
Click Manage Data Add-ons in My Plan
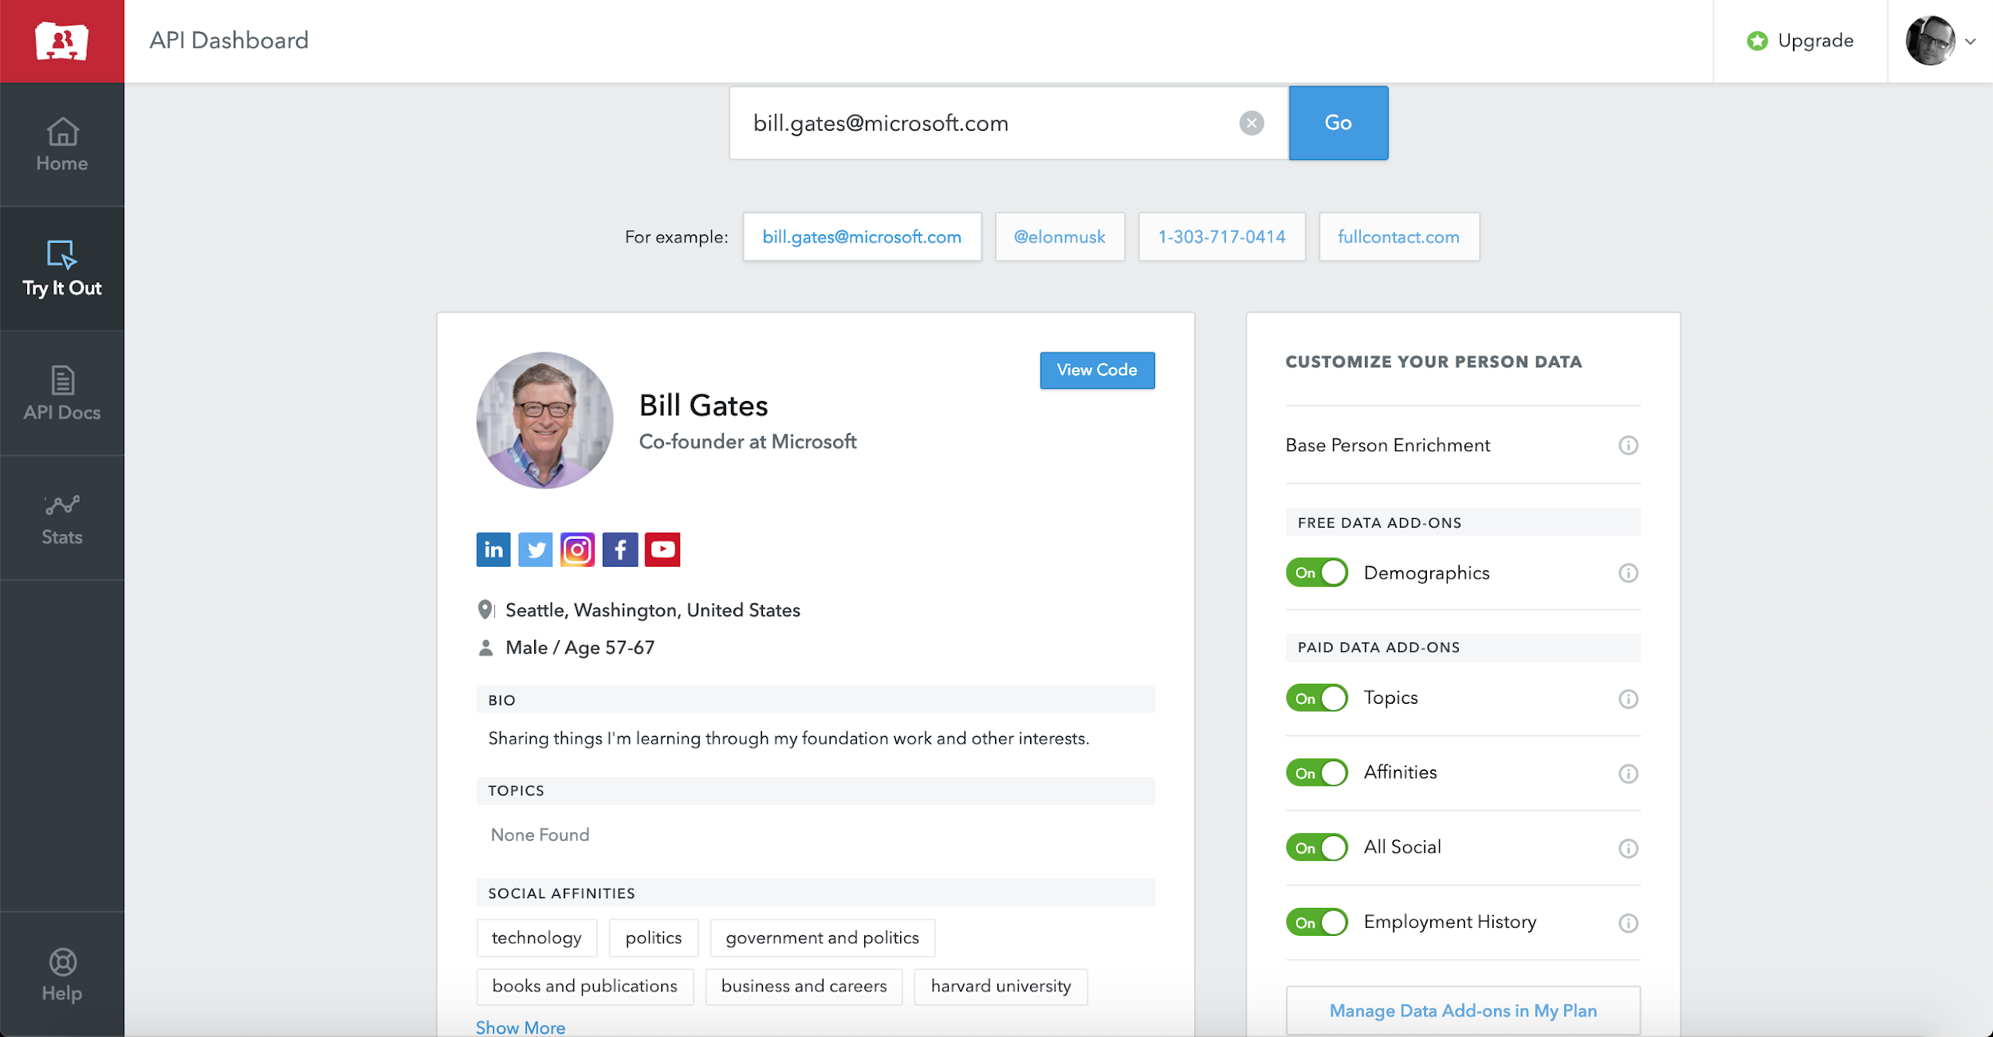[x=1463, y=1011]
